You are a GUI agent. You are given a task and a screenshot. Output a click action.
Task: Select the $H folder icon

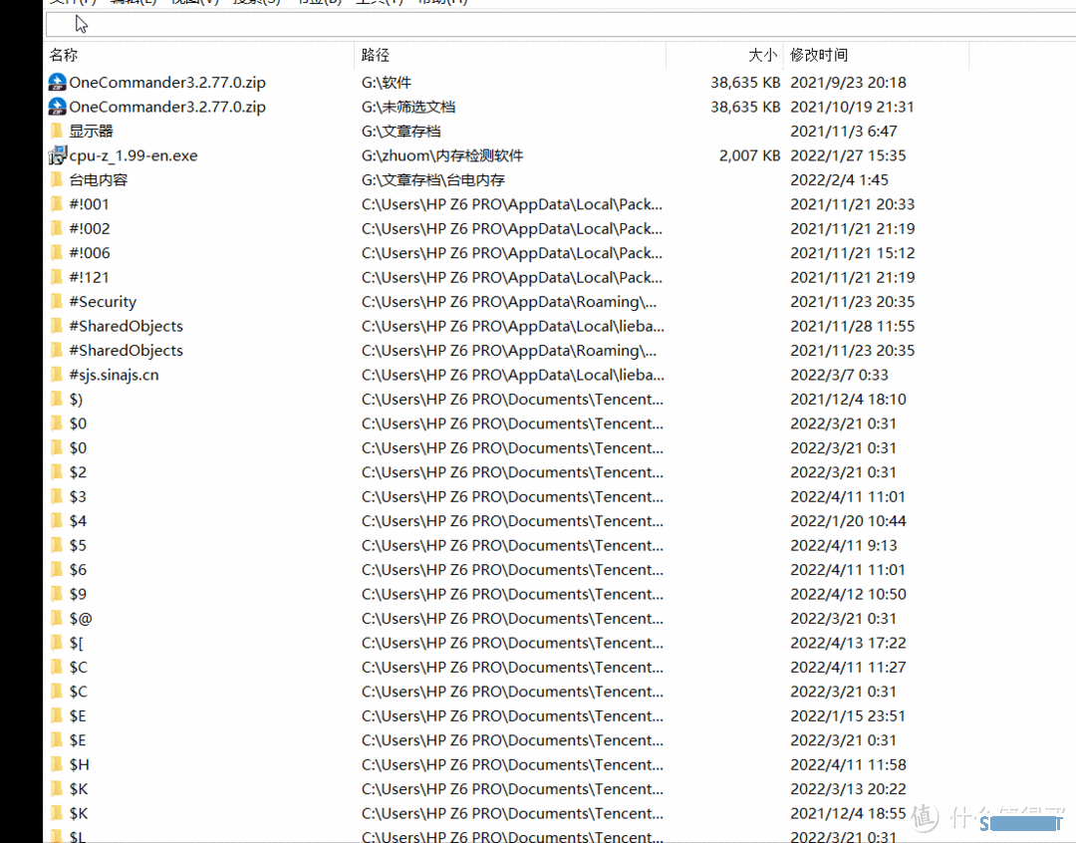point(57,764)
